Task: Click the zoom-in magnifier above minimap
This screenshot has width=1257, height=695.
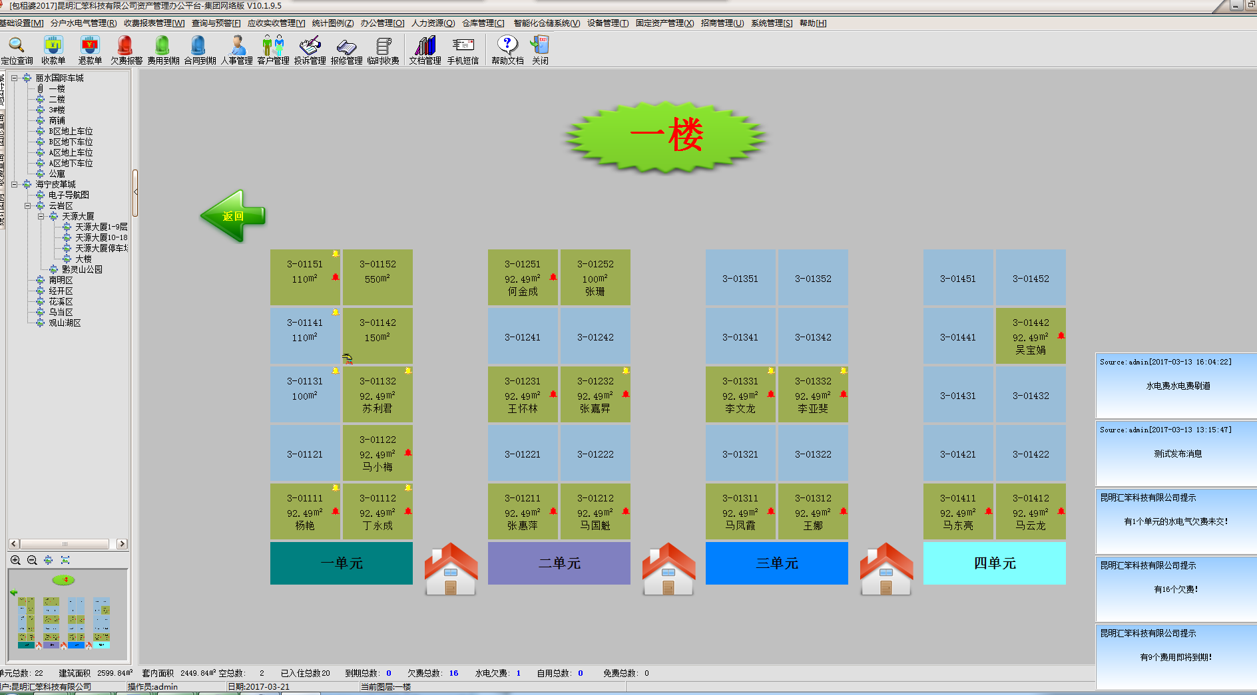Action: 15,560
